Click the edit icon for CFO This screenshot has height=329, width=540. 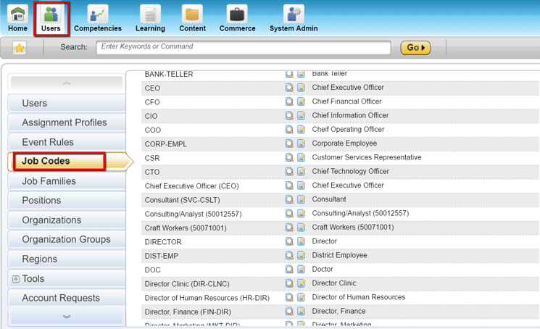[x=301, y=102]
